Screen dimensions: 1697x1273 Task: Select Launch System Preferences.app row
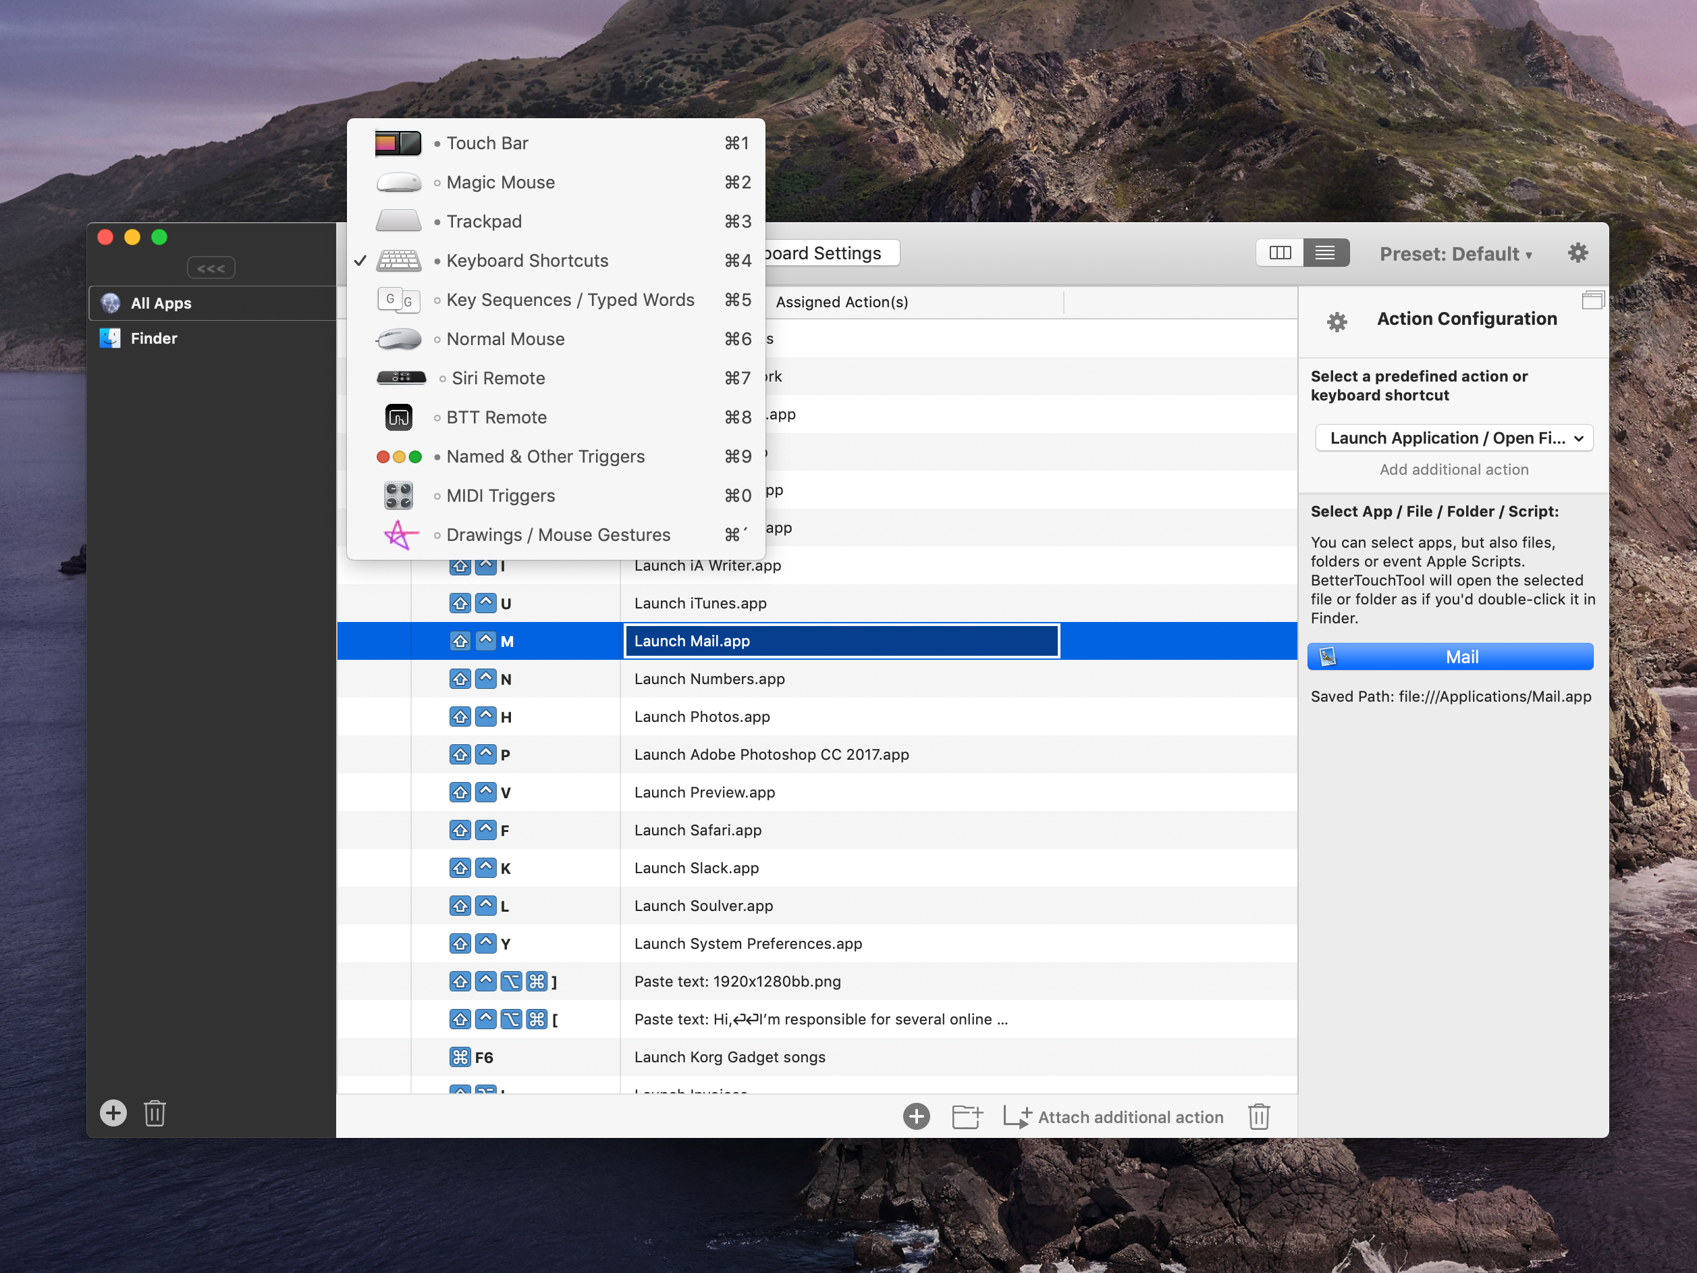(817, 944)
